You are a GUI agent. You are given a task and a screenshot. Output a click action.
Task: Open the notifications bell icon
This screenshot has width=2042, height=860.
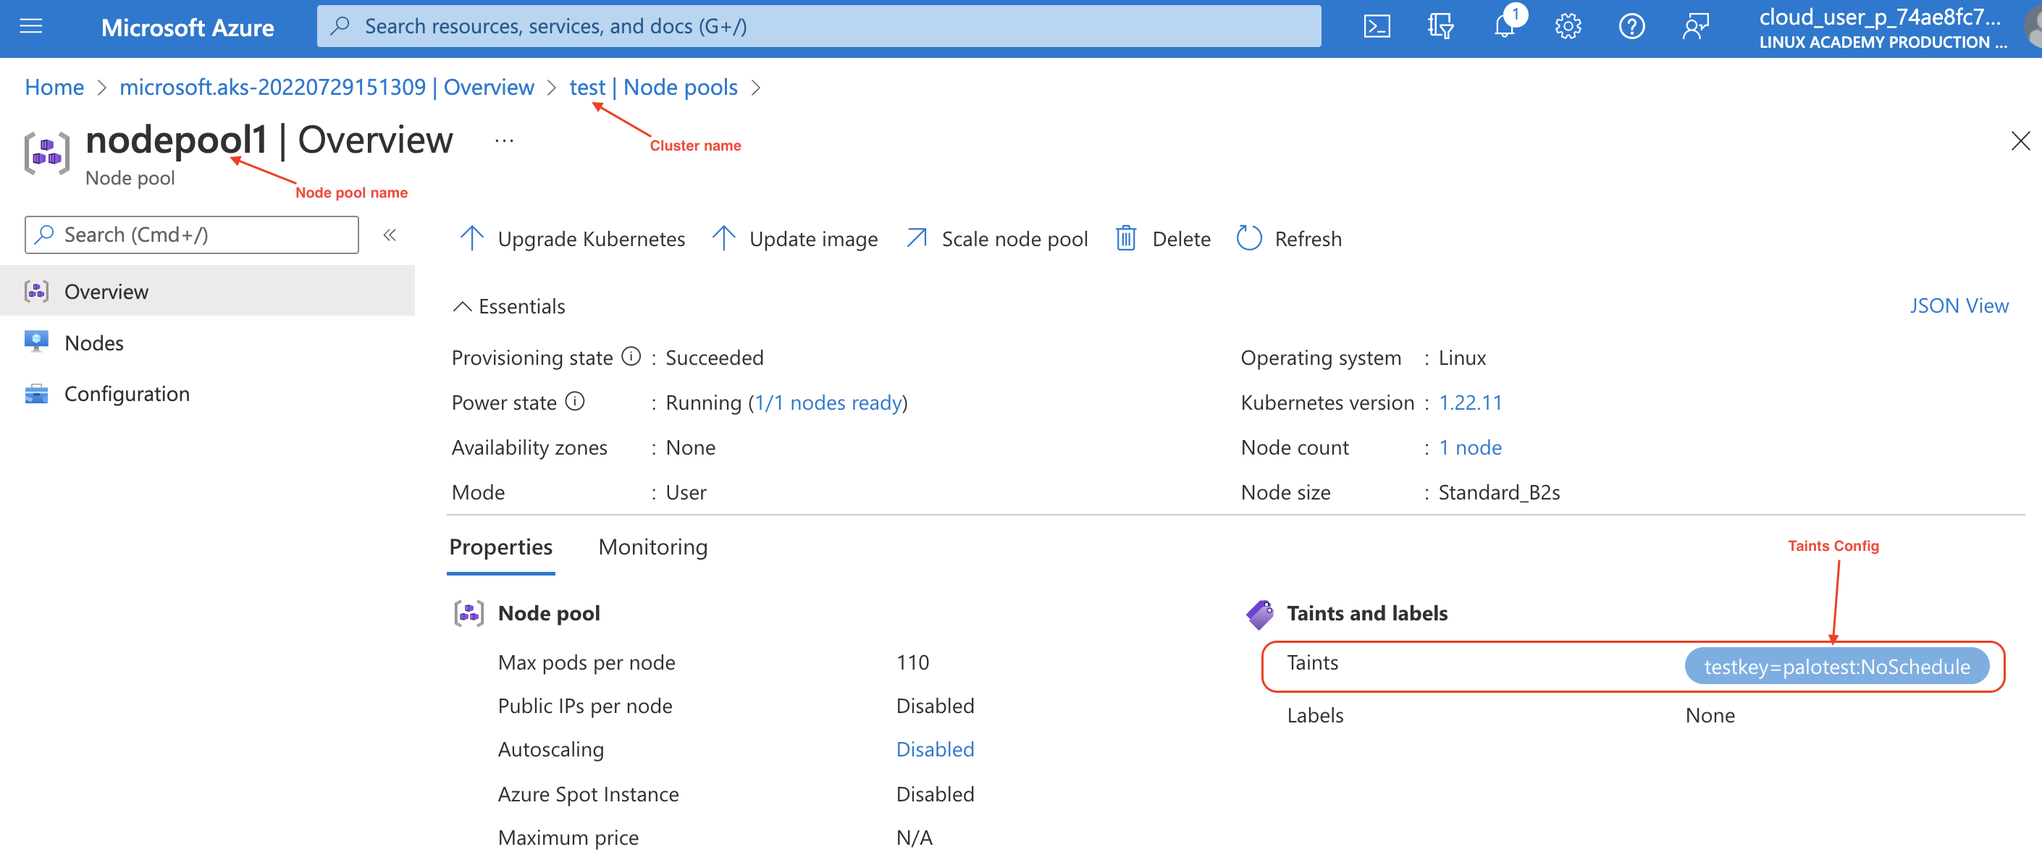(x=1504, y=27)
